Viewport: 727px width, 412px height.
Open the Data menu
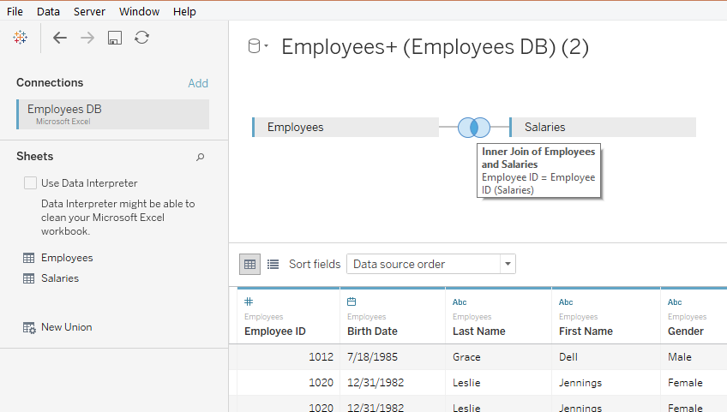48,12
